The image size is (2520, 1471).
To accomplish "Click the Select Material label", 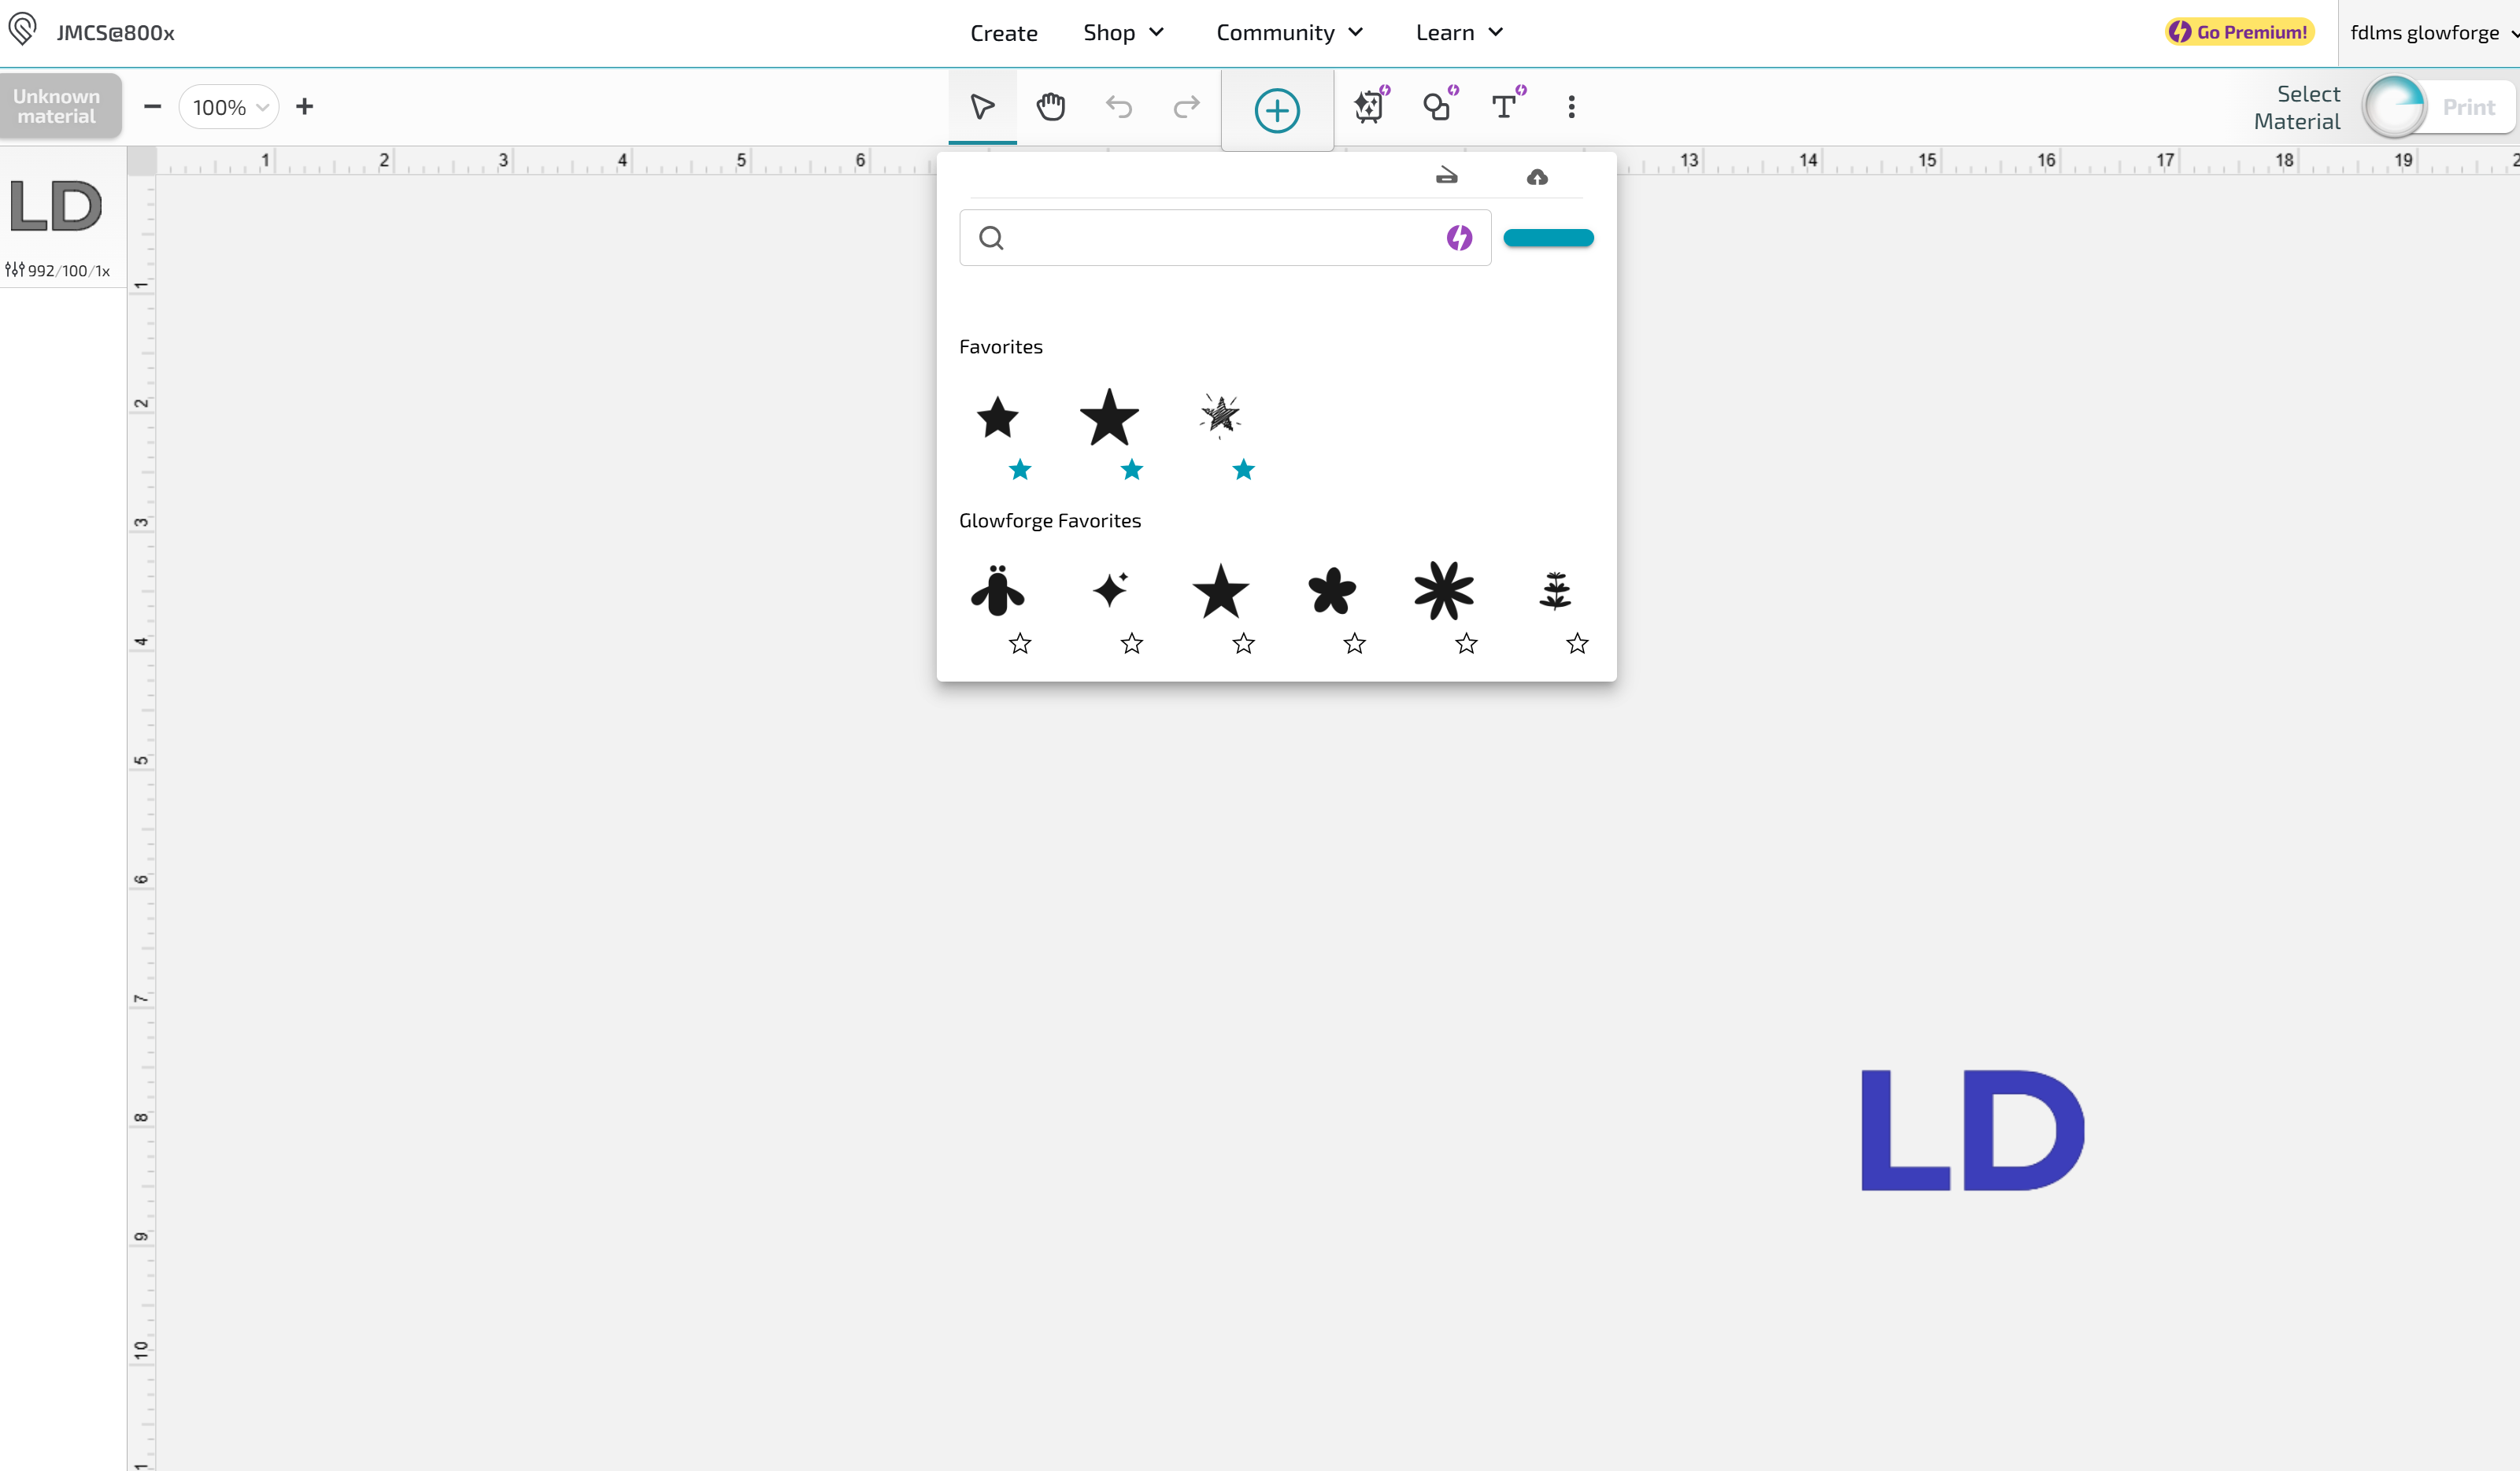I will point(2297,107).
